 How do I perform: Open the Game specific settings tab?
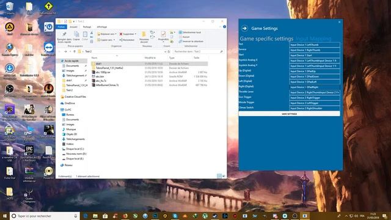click(x=266, y=38)
